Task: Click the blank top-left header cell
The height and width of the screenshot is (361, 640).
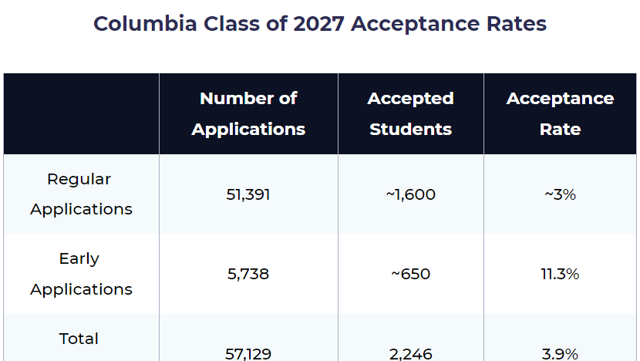Action: coord(82,114)
